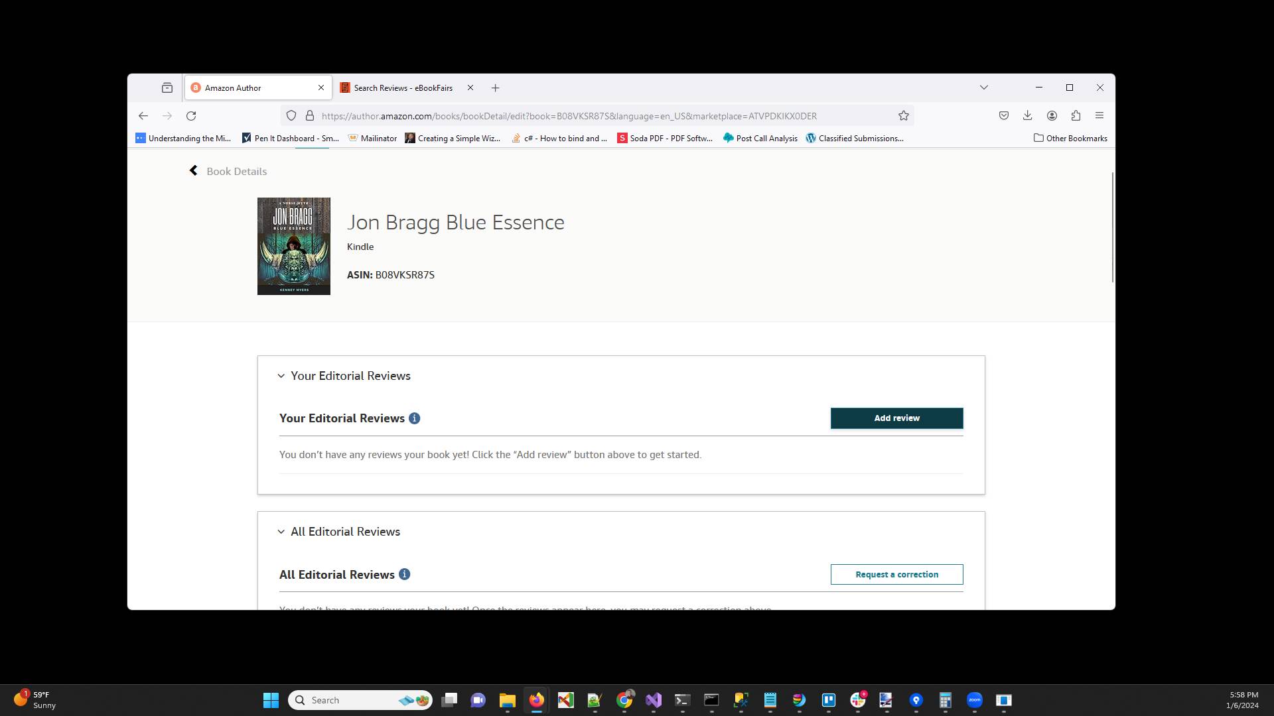Open the Mailinator bookmark
Image resolution: width=1274 pixels, height=716 pixels.
tap(373, 138)
